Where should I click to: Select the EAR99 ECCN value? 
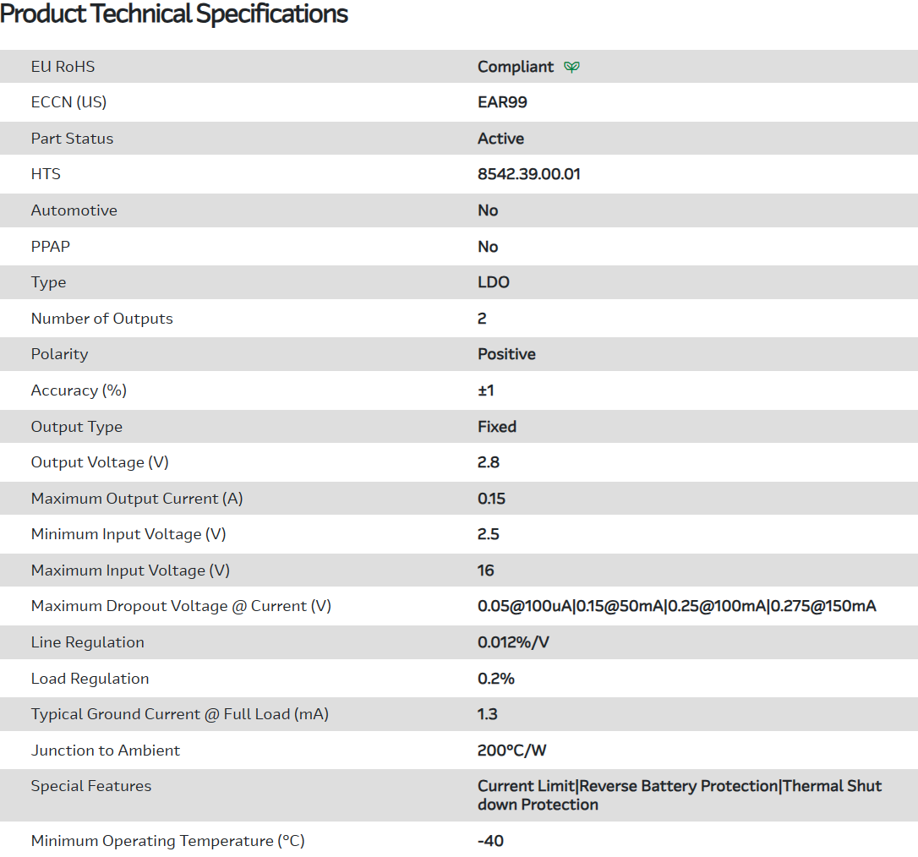click(x=502, y=102)
